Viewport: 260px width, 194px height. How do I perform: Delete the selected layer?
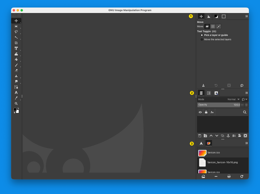tap(245, 135)
